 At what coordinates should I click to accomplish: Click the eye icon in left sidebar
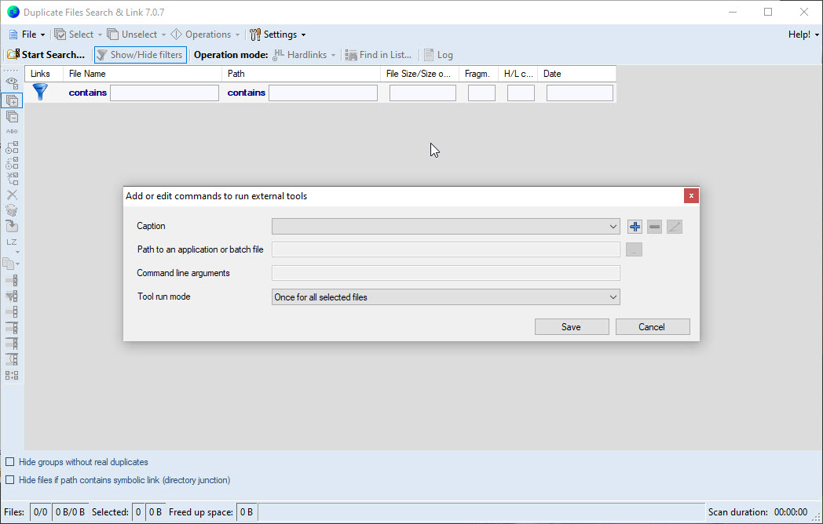12,83
